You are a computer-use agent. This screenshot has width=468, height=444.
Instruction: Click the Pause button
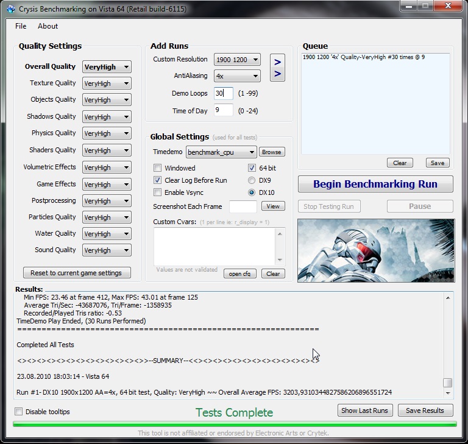pyautogui.click(x=420, y=206)
